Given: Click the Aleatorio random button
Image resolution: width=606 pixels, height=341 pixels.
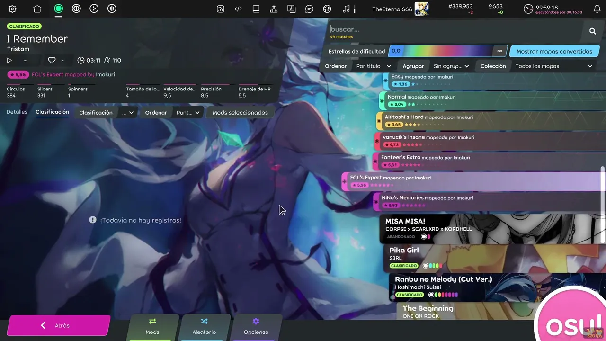Looking at the screenshot, I should pyautogui.click(x=204, y=328).
